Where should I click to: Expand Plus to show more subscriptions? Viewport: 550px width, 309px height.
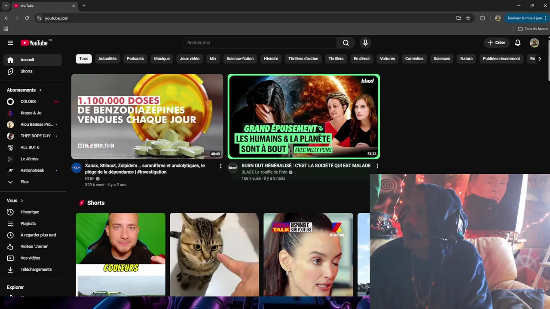[x=33, y=182]
